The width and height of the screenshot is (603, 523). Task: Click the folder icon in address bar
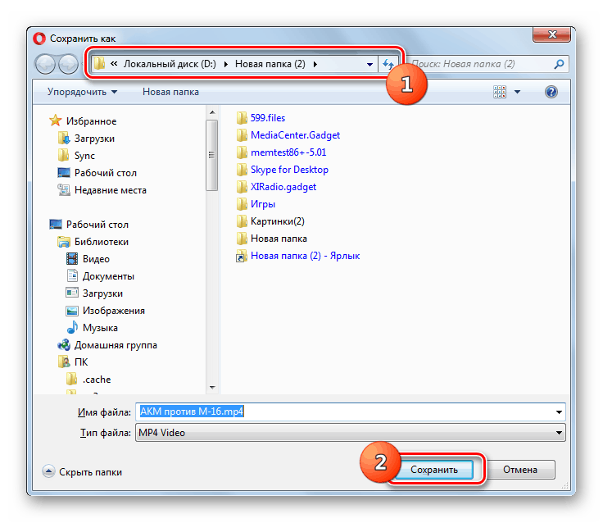point(99,63)
